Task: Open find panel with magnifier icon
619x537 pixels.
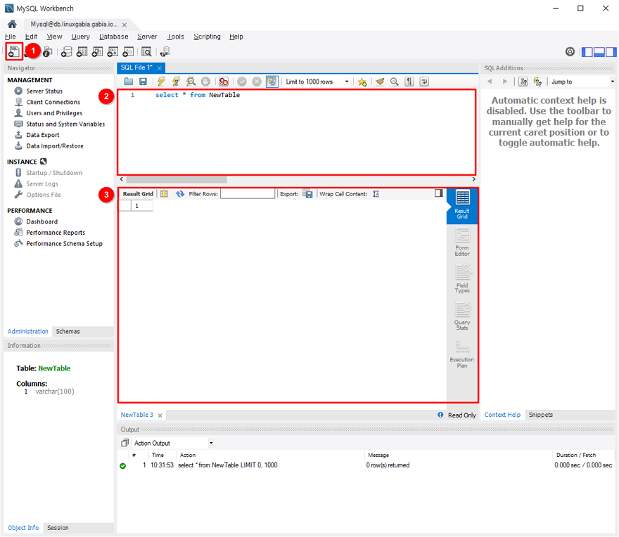Action: 395,82
